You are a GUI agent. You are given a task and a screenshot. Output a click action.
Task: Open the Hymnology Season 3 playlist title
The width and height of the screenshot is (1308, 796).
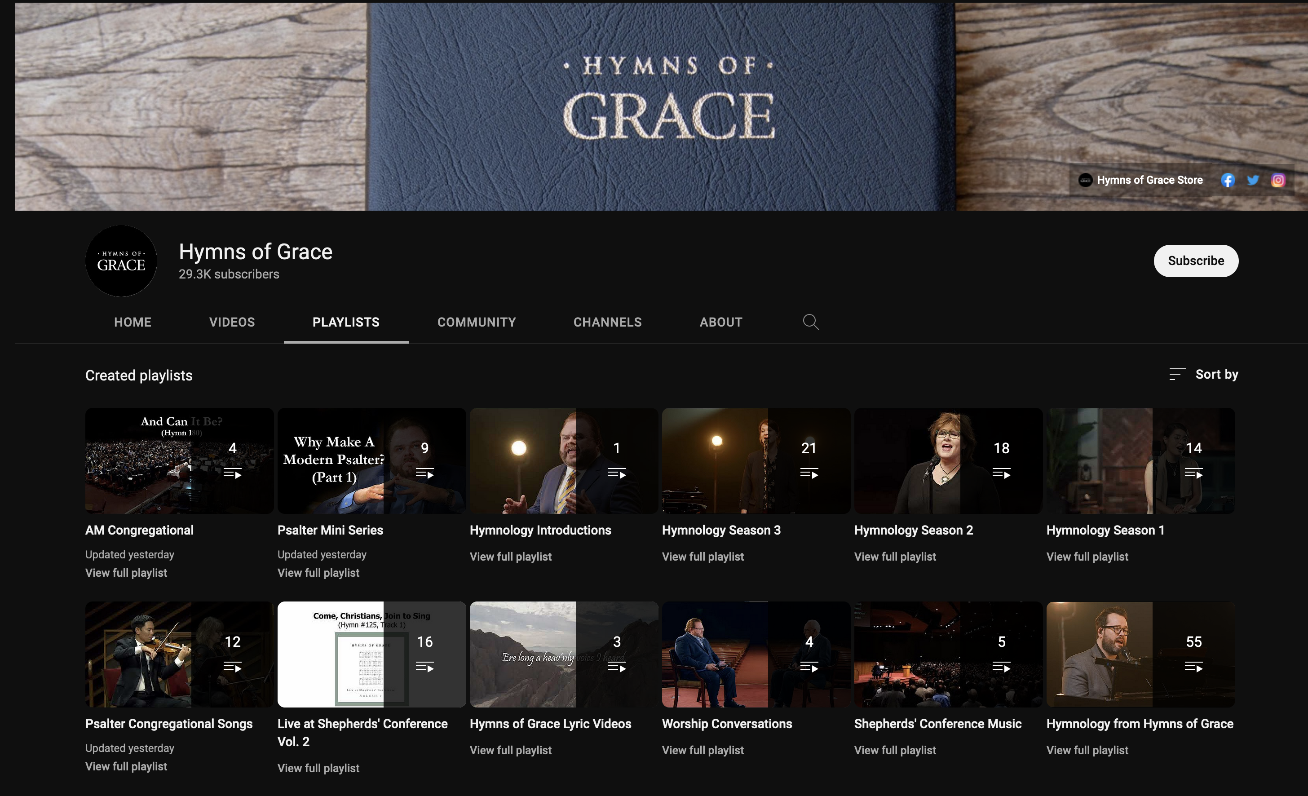[721, 530]
